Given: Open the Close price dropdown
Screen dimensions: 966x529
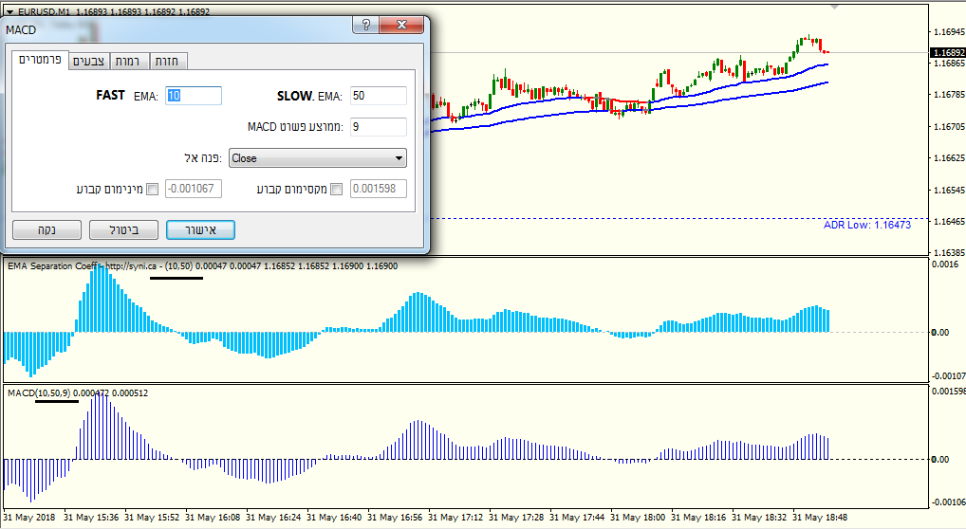Looking at the screenshot, I should pos(318,158).
